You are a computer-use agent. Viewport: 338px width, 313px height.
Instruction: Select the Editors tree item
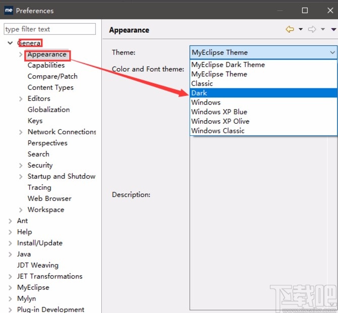tap(39, 98)
